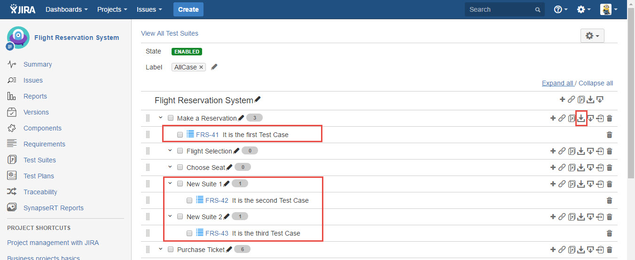
Task: Open the help question mark menu
Action: coord(560,9)
